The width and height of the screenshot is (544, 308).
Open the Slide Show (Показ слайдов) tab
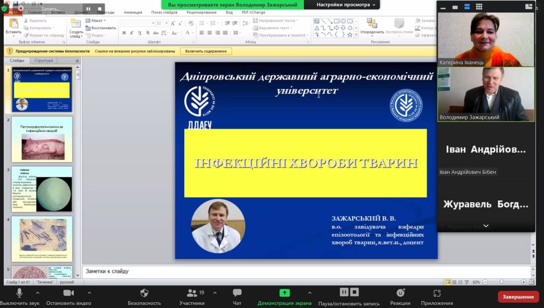click(x=164, y=13)
